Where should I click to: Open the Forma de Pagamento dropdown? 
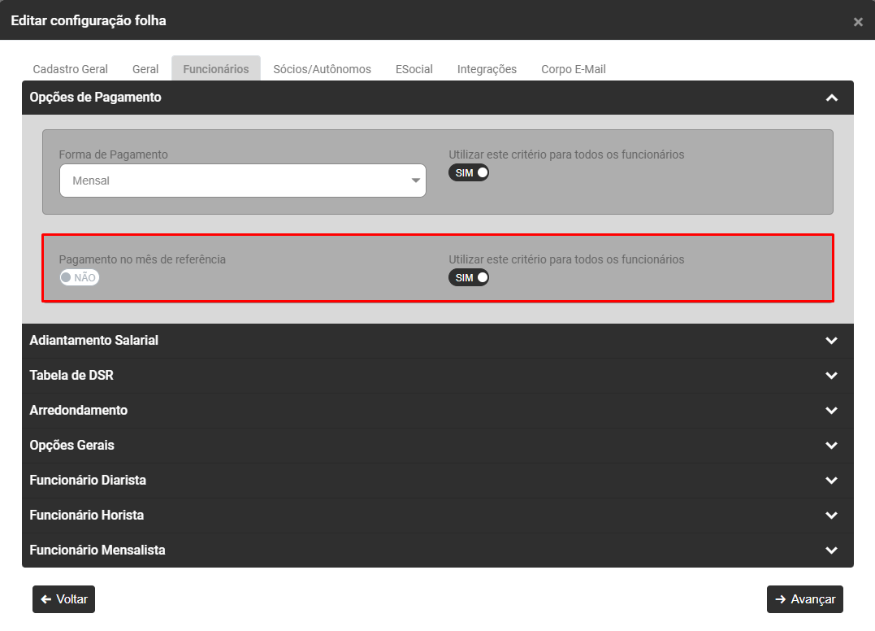(x=243, y=181)
